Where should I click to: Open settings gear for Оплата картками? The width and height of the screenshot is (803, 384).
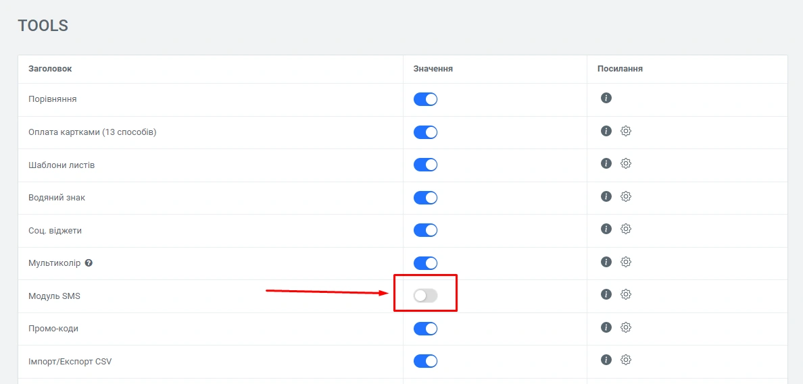pos(626,131)
